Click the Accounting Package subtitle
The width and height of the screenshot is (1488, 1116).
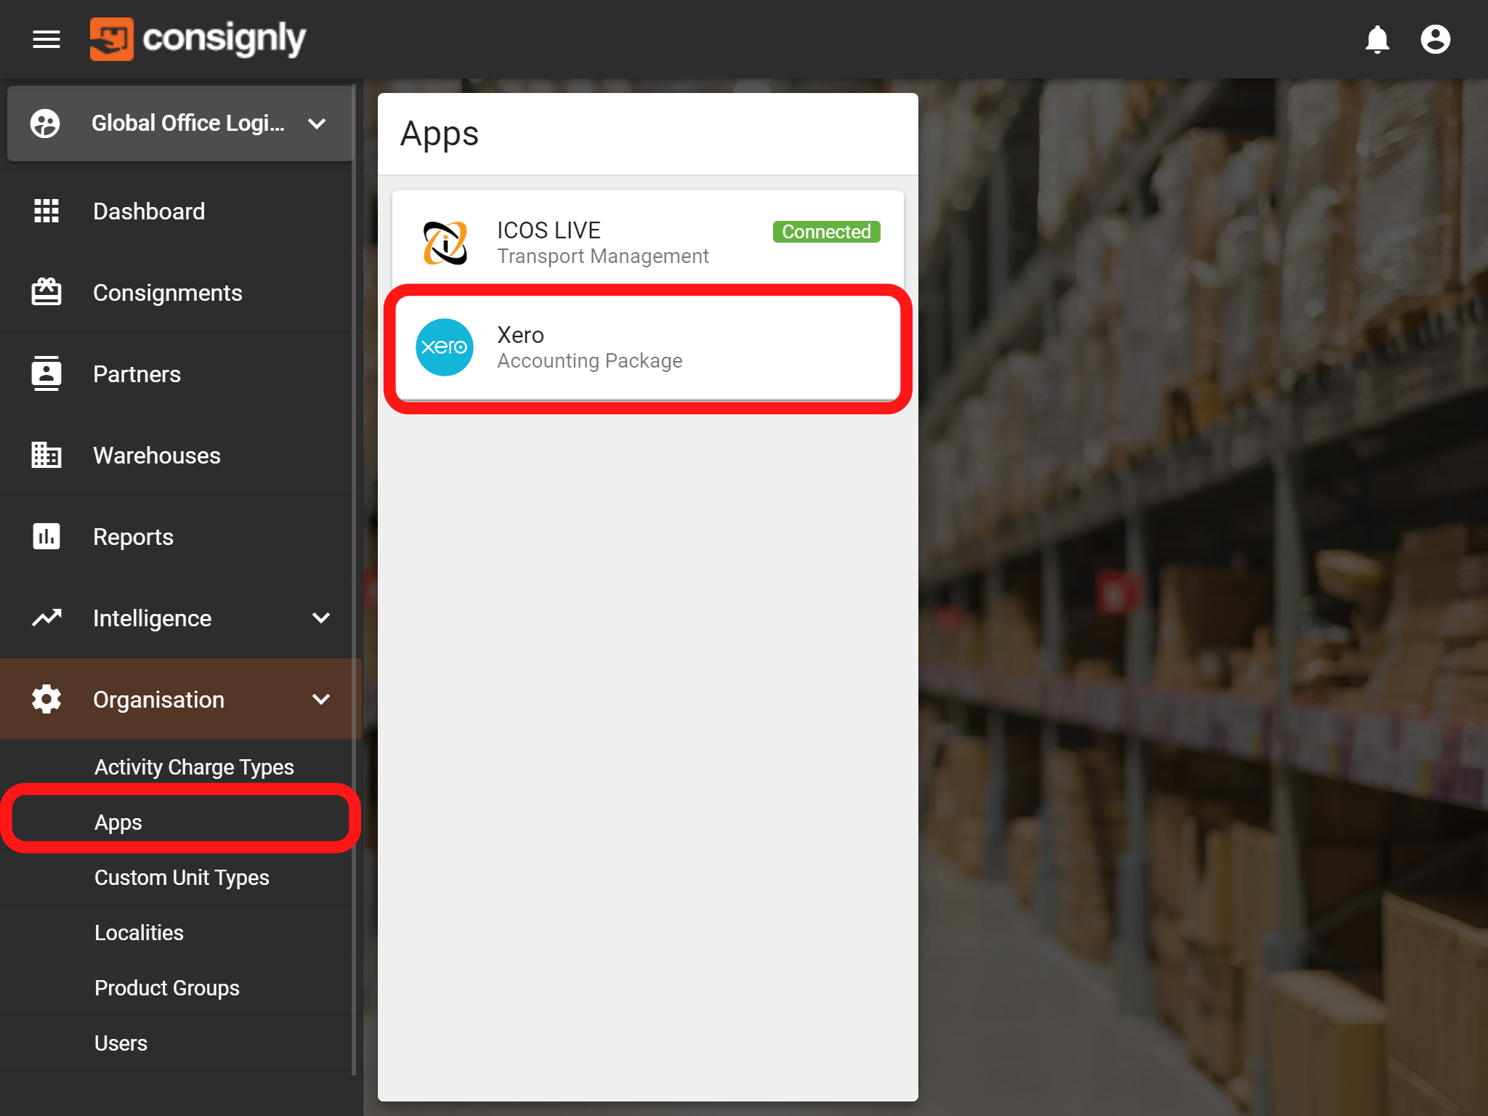pyautogui.click(x=590, y=361)
